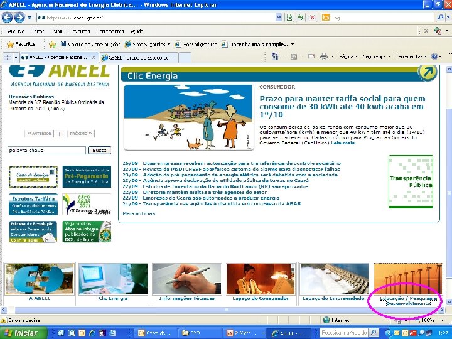Click the Print icon in command bar
The image size is (452, 339).
[x=324, y=56]
